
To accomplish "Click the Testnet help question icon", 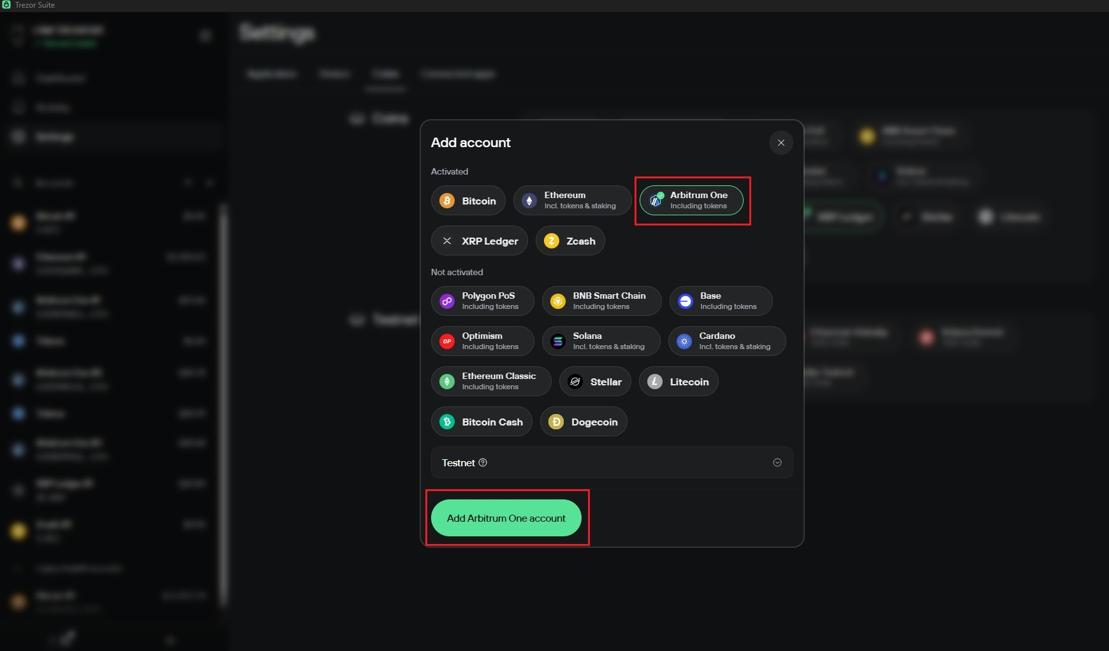I will coord(483,462).
